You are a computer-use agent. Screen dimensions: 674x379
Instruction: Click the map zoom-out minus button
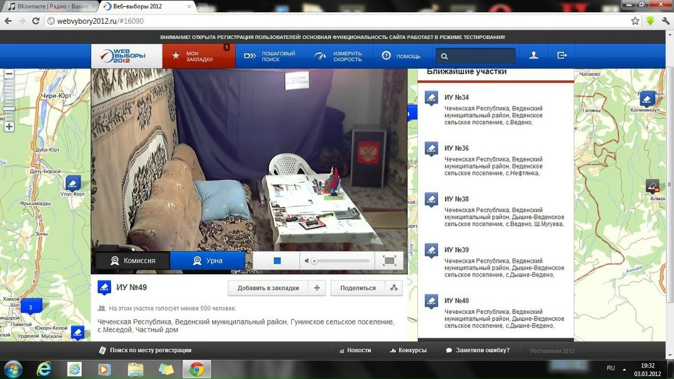click(9, 74)
